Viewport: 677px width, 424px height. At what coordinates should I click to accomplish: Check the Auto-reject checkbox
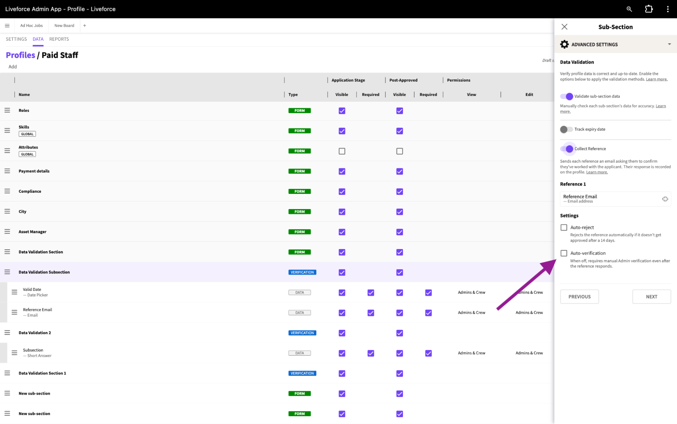[564, 227]
